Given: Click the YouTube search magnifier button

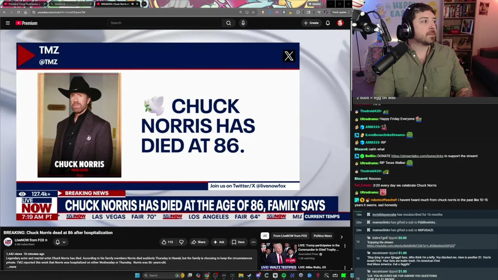Looking at the screenshot, I should (x=228, y=23).
